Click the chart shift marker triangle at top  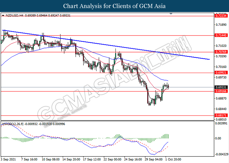pyautogui.click(x=171, y=14)
